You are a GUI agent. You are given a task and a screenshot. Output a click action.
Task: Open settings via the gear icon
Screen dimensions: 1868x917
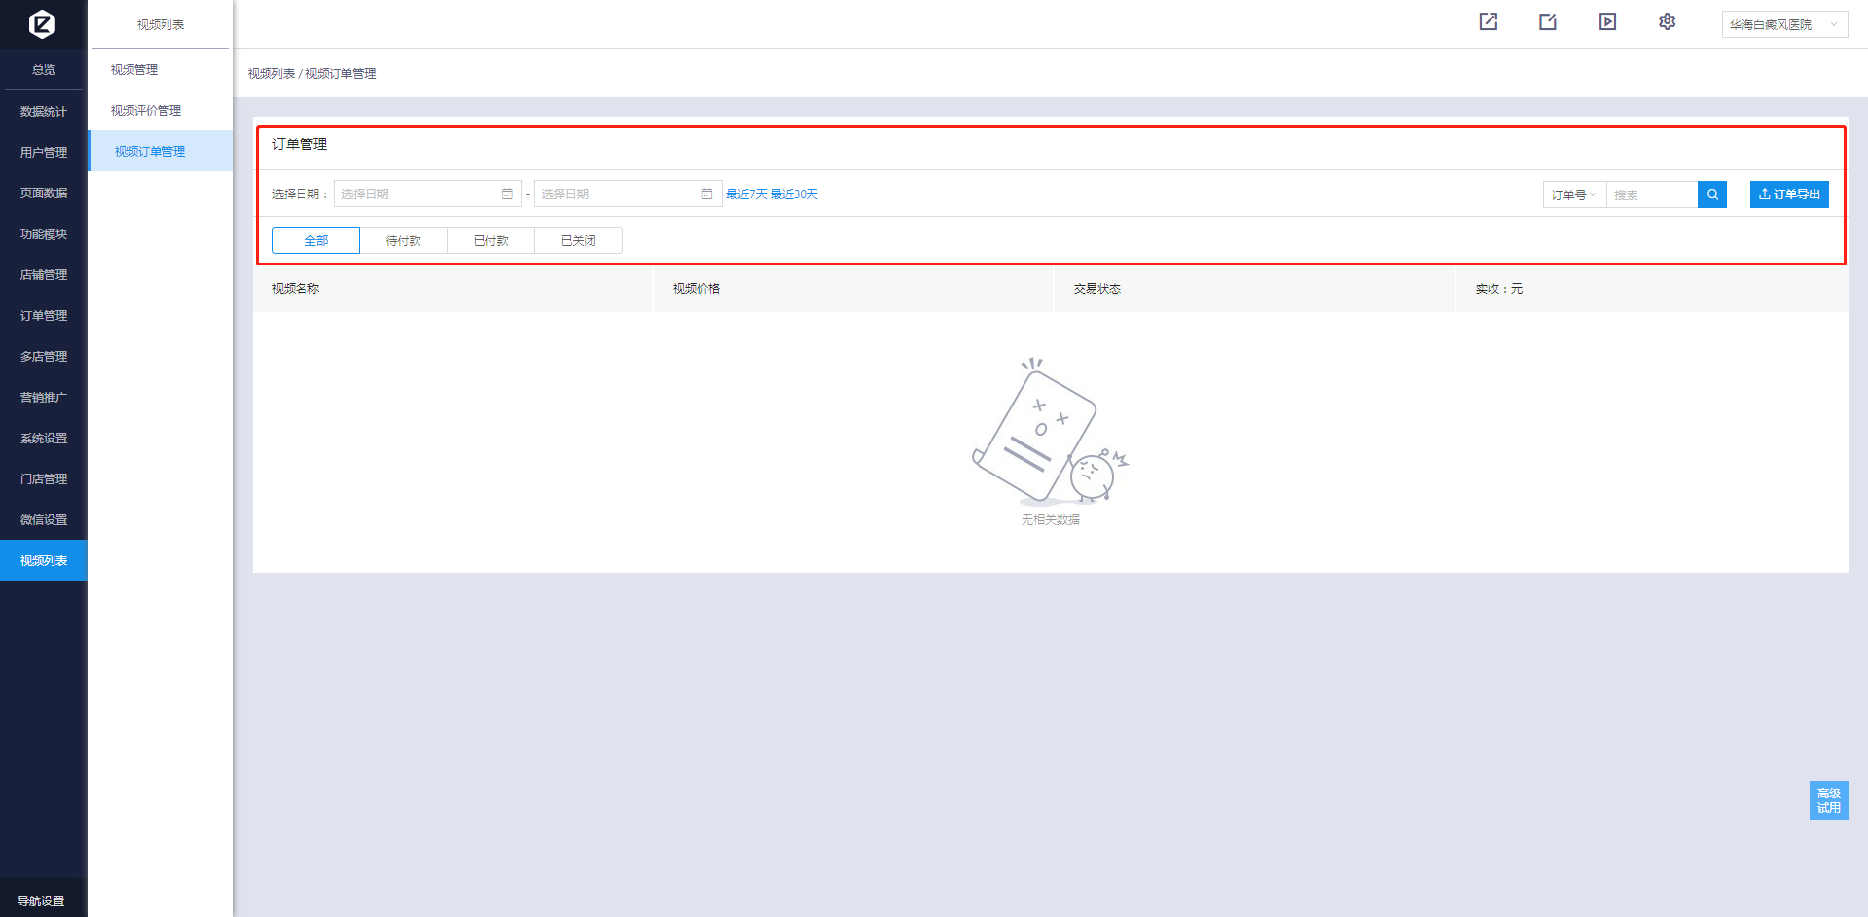[1667, 21]
